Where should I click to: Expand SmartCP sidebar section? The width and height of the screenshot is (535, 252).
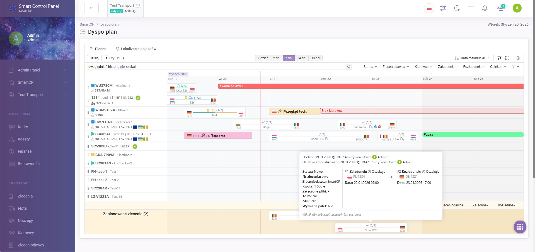[38, 82]
